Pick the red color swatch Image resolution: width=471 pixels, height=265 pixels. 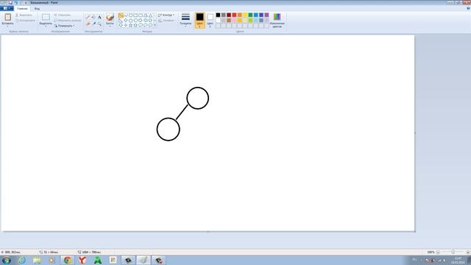click(234, 15)
